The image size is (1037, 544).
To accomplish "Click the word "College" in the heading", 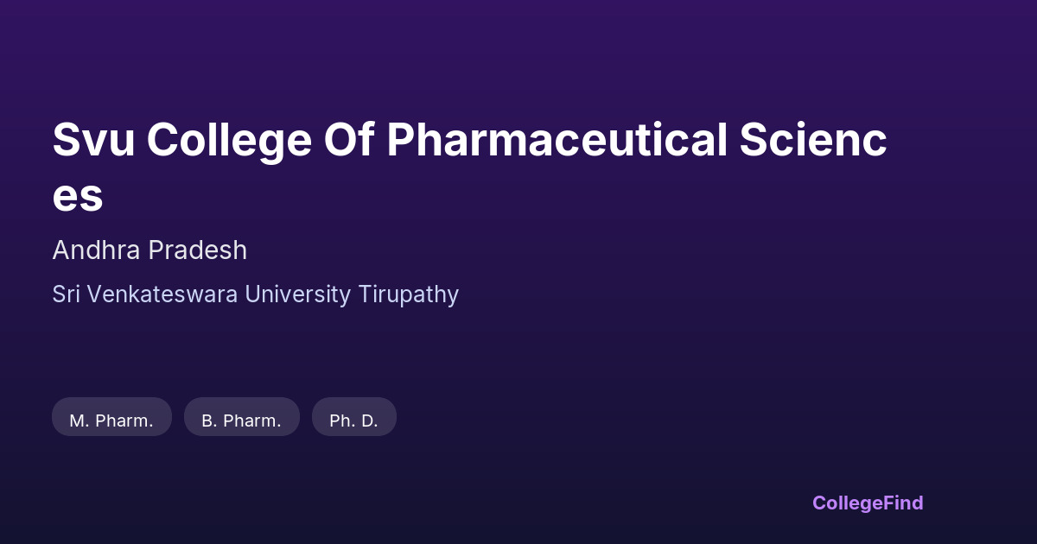I will tap(228, 141).
